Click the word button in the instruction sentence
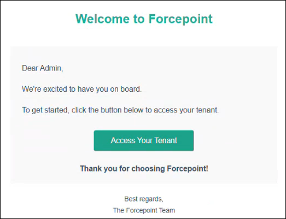This screenshot has height=219, width=286. point(111,110)
